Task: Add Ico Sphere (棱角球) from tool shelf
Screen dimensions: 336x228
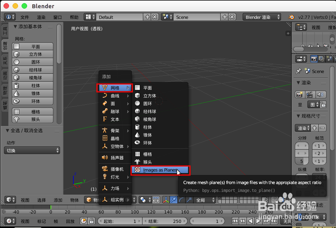Action: pyautogui.click(x=33, y=78)
